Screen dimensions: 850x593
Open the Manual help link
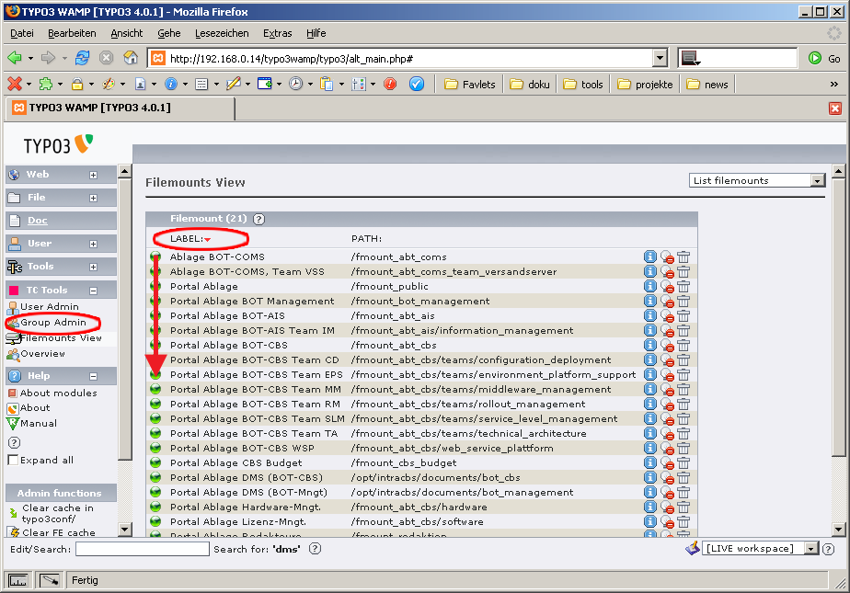[38, 424]
